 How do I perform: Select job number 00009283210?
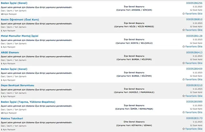click(194, 85)
